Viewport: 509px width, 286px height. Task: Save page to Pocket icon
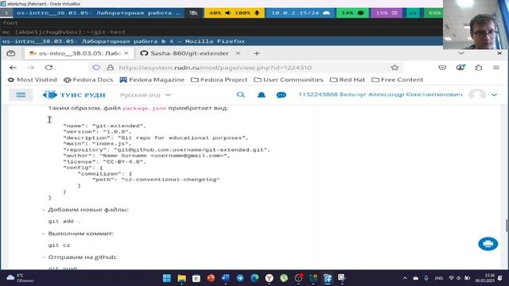(442, 68)
